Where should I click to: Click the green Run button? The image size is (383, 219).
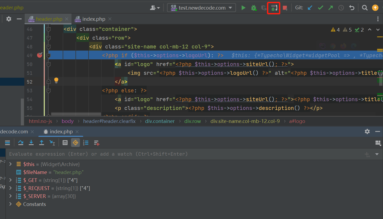(243, 8)
